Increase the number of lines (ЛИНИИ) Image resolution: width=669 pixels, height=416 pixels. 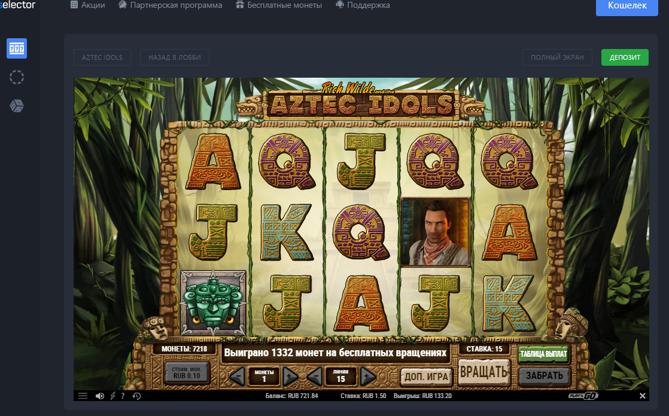(x=368, y=376)
